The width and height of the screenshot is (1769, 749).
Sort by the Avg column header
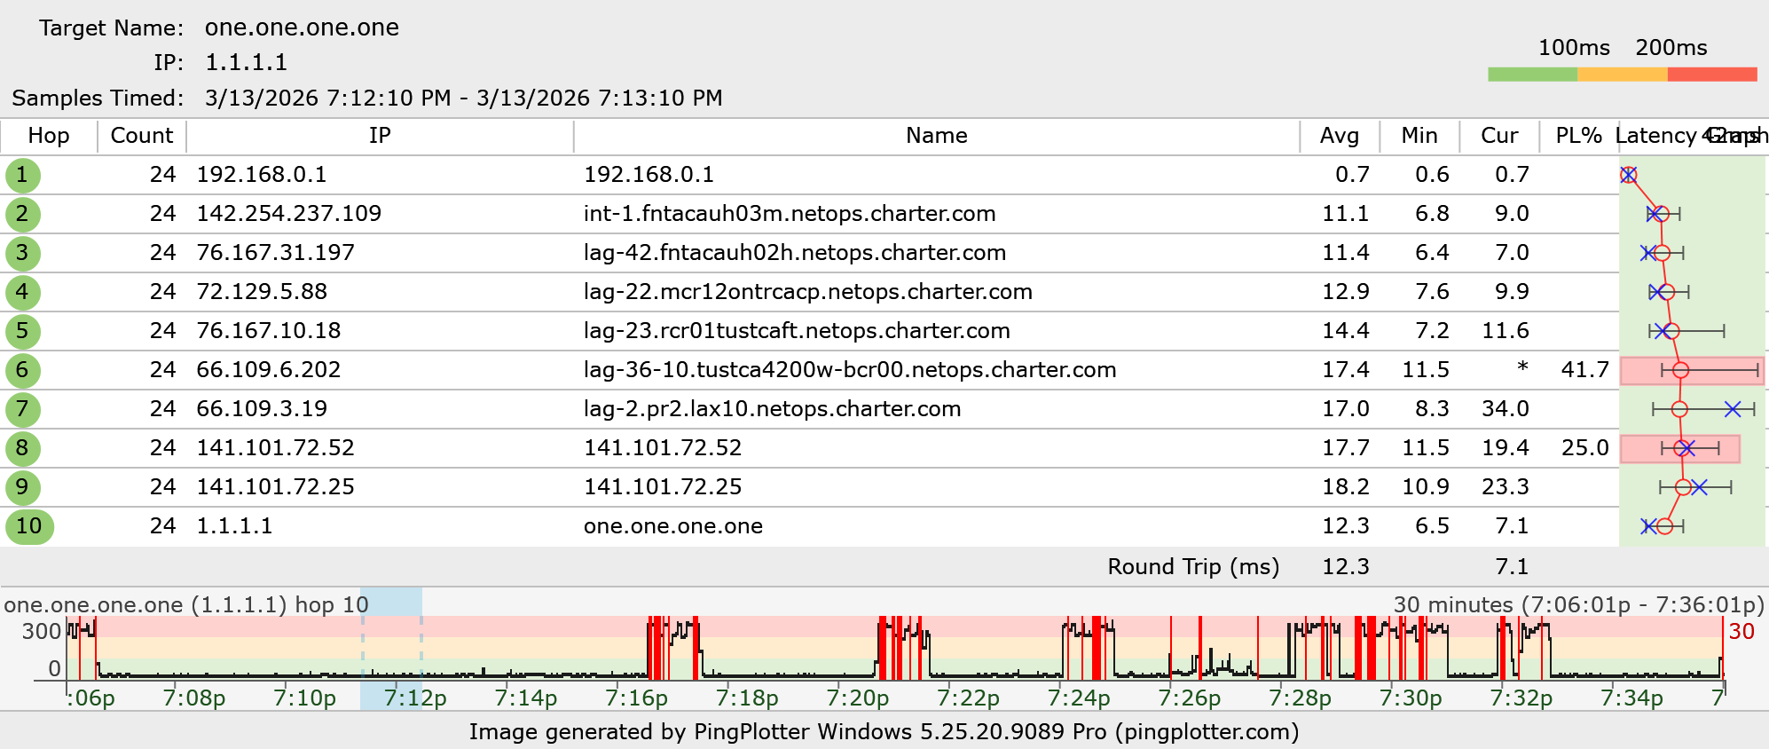pyautogui.click(x=1339, y=136)
